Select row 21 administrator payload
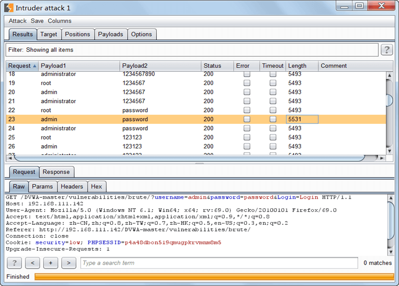Viewport: 399px width, 286px height. coord(196,101)
